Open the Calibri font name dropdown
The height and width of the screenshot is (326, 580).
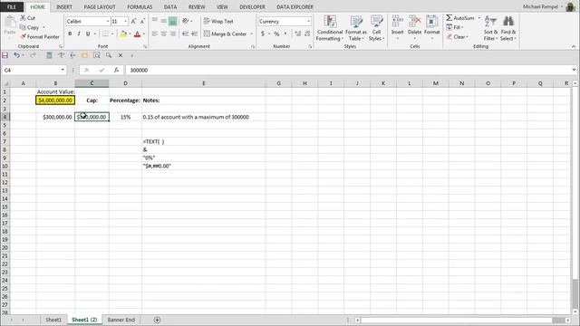click(x=108, y=22)
